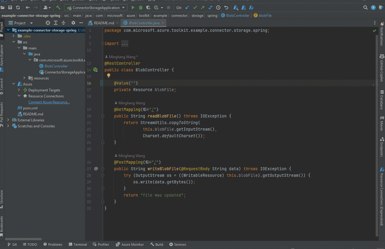Open the Project view mode dropdown

pos(31,23)
